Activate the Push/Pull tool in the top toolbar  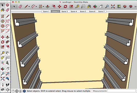pyautogui.click(x=48, y=7)
